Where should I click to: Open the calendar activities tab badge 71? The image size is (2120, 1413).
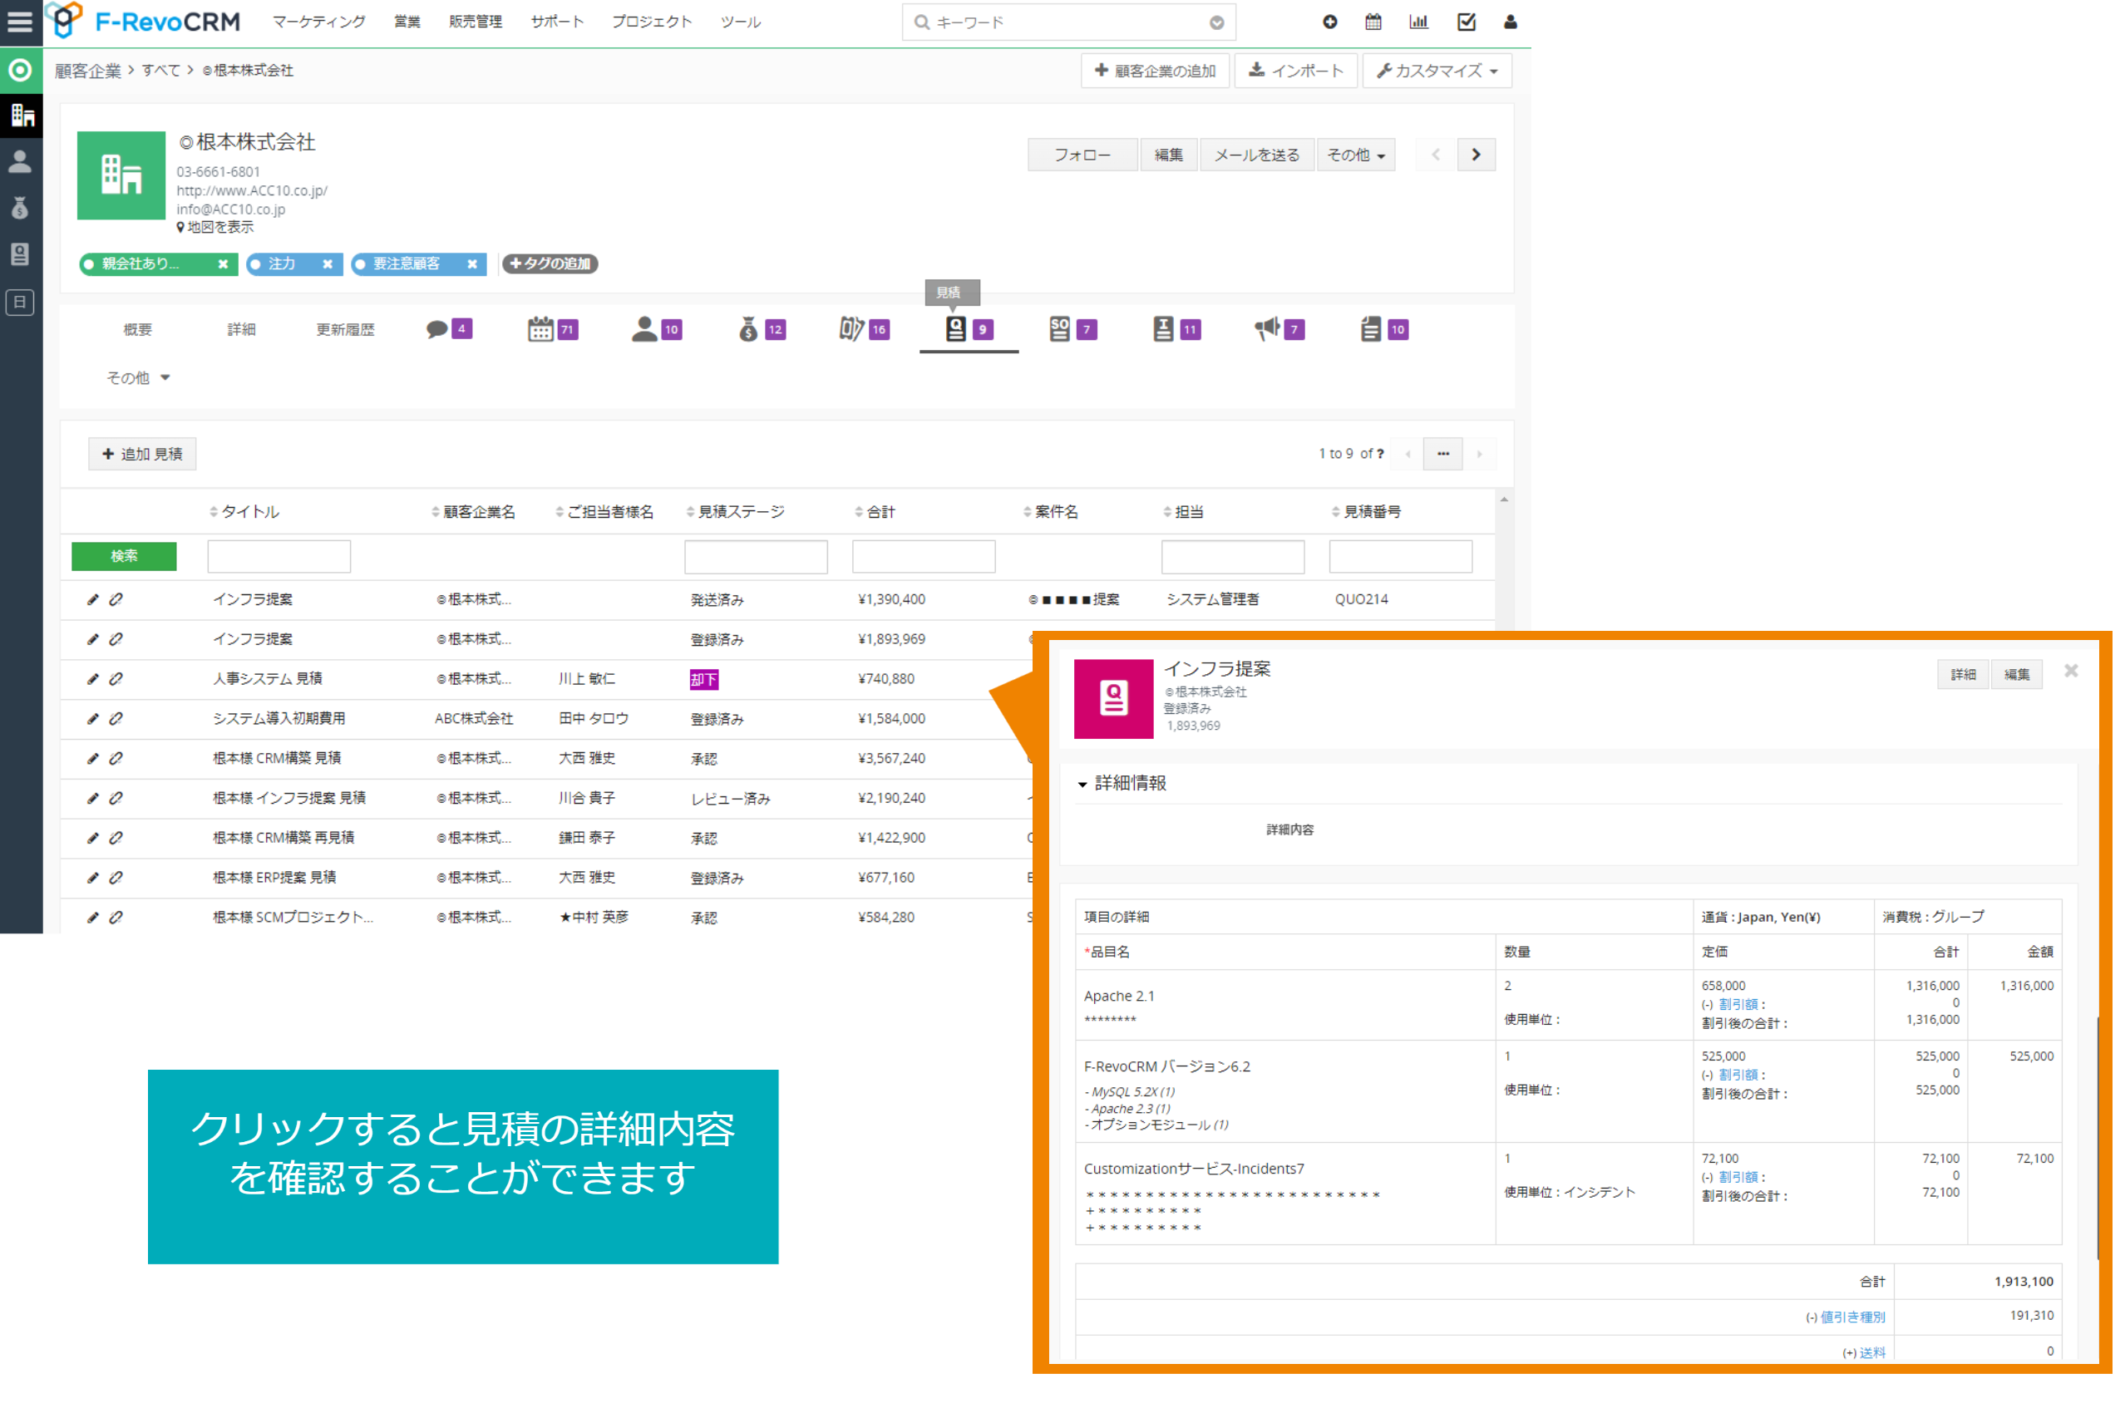click(x=553, y=329)
